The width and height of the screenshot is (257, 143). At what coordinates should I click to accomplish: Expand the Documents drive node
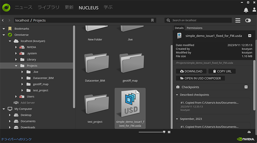click(10, 121)
